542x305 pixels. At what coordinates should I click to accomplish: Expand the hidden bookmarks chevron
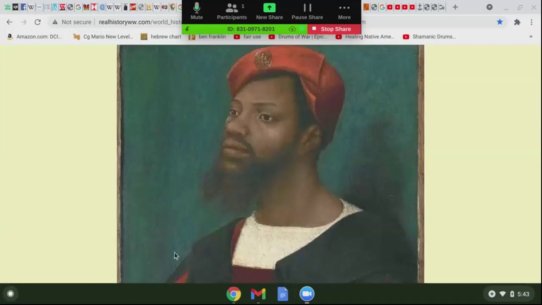click(x=531, y=36)
